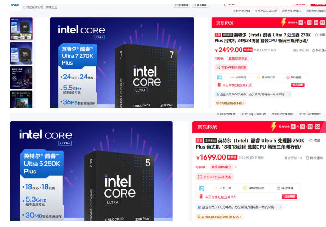The image size is (326, 227).
Task: Select the third product thumbnail with the gaming scene
Action: pyautogui.click(x=21, y=78)
